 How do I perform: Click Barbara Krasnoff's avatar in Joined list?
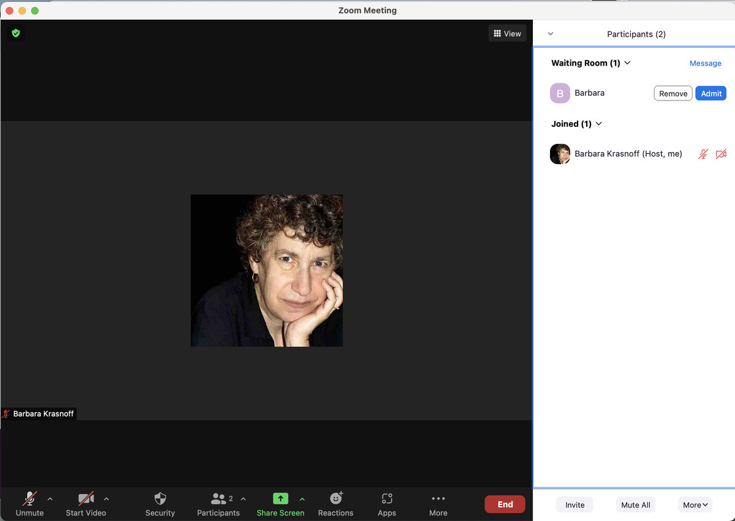[x=560, y=154]
